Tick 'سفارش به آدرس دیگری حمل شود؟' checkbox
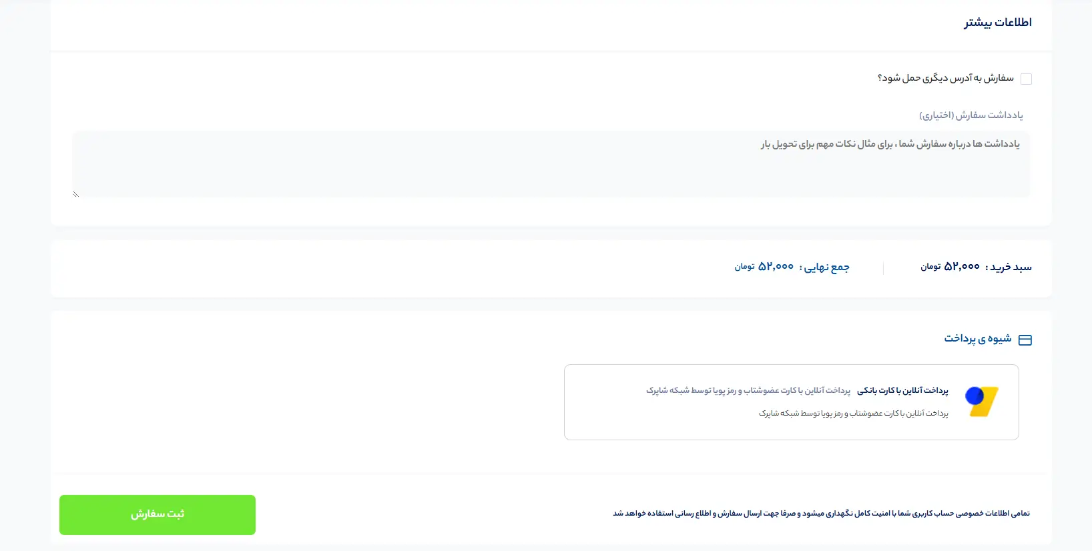1092x551 pixels. coord(1026,79)
